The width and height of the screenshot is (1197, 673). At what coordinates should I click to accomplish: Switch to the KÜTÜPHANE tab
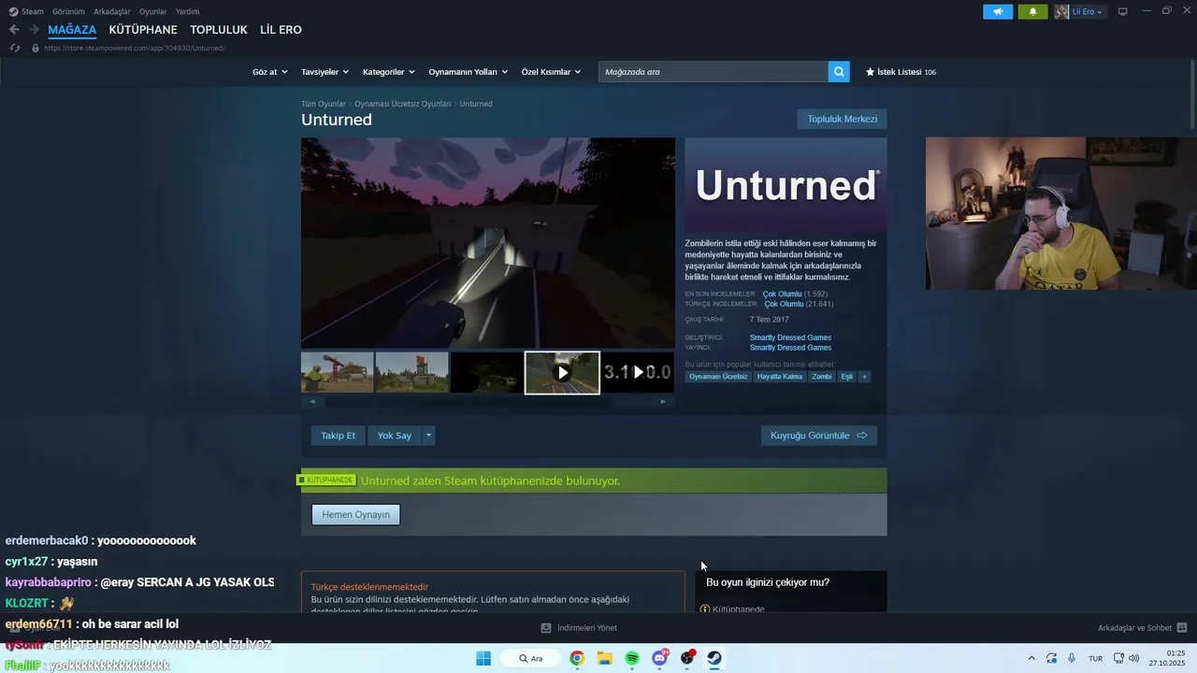point(143,30)
